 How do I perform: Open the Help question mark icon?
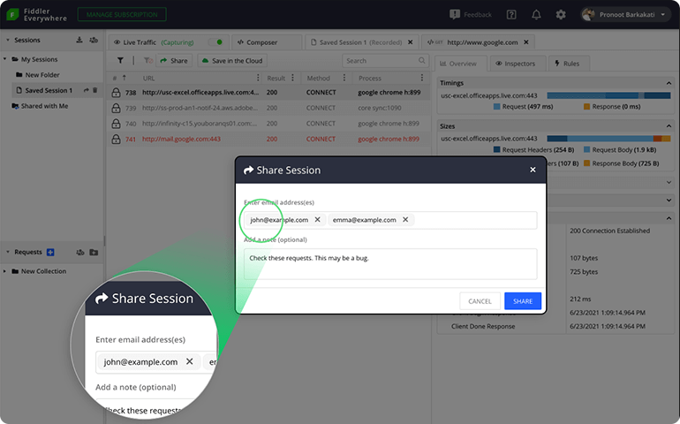pos(511,15)
